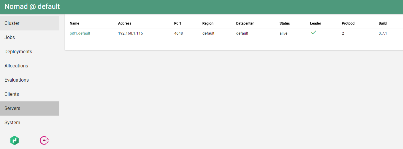The height and width of the screenshot is (149, 403).
Task: Open the Nomad logo icon in sidebar footer
Action: pos(15,140)
